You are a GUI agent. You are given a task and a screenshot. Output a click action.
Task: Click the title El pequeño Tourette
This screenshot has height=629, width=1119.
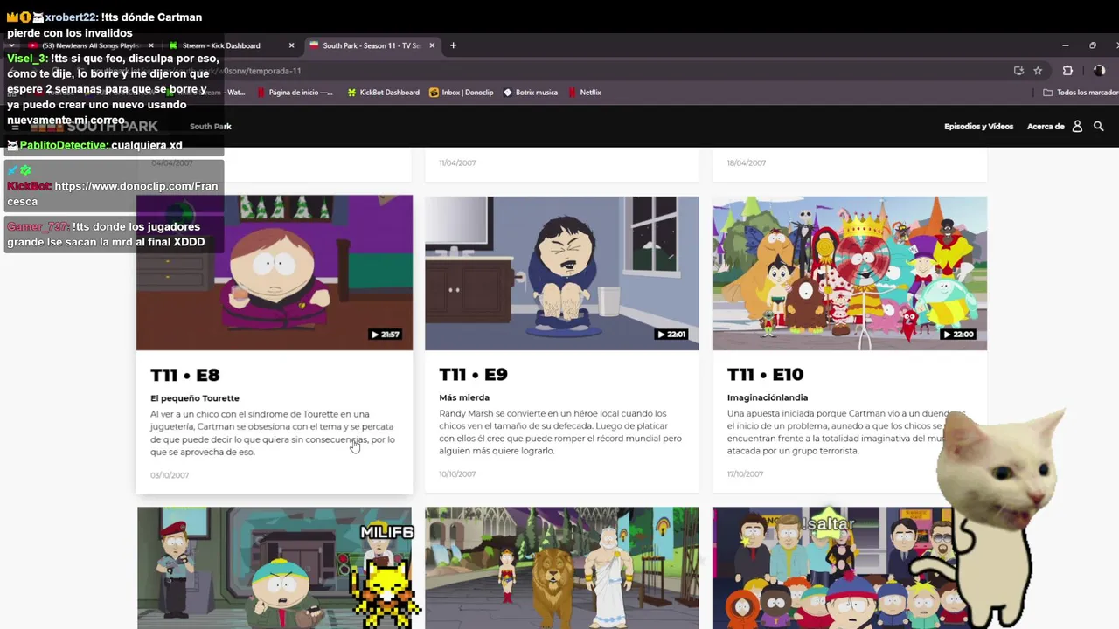(195, 398)
